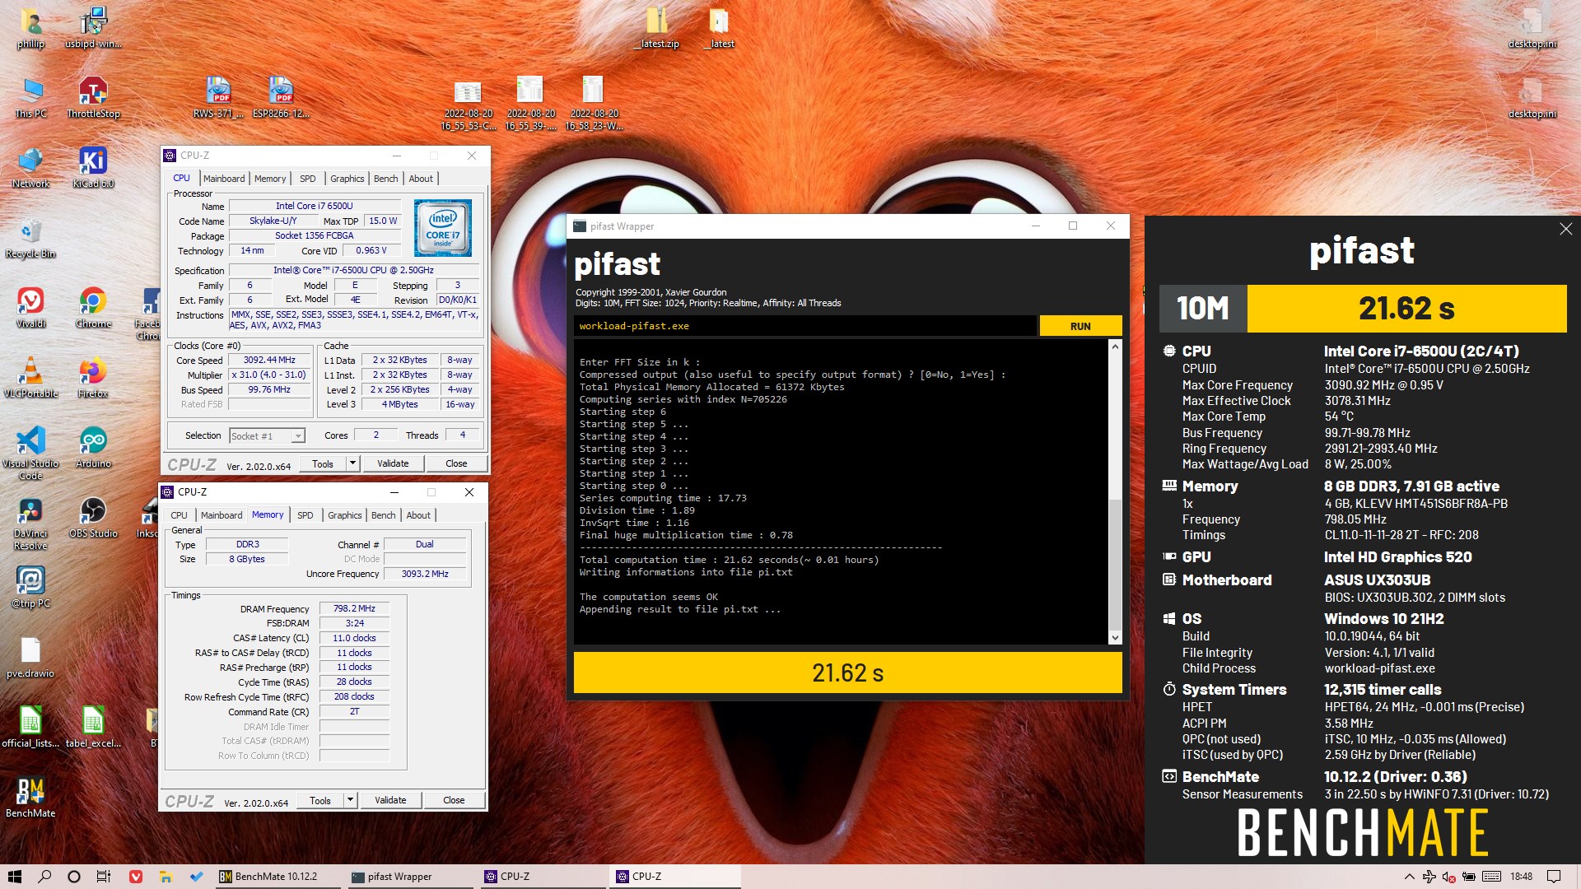Image resolution: width=1581 pixels, height=889 pixels.
Task: Click scrollbar down arrow in pifast console
Action: click(1115, 637)
